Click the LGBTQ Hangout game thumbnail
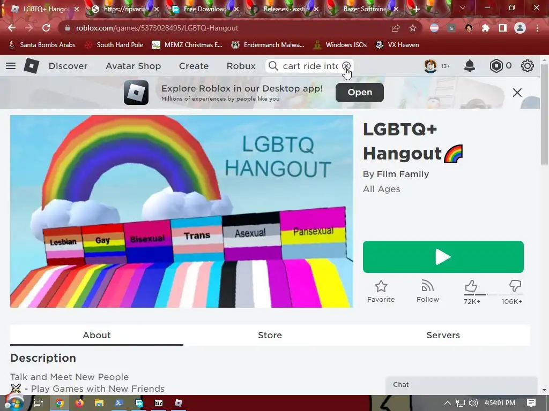Image resolution: width=549 pixels, height=411 pixels. tap(182, 211)
